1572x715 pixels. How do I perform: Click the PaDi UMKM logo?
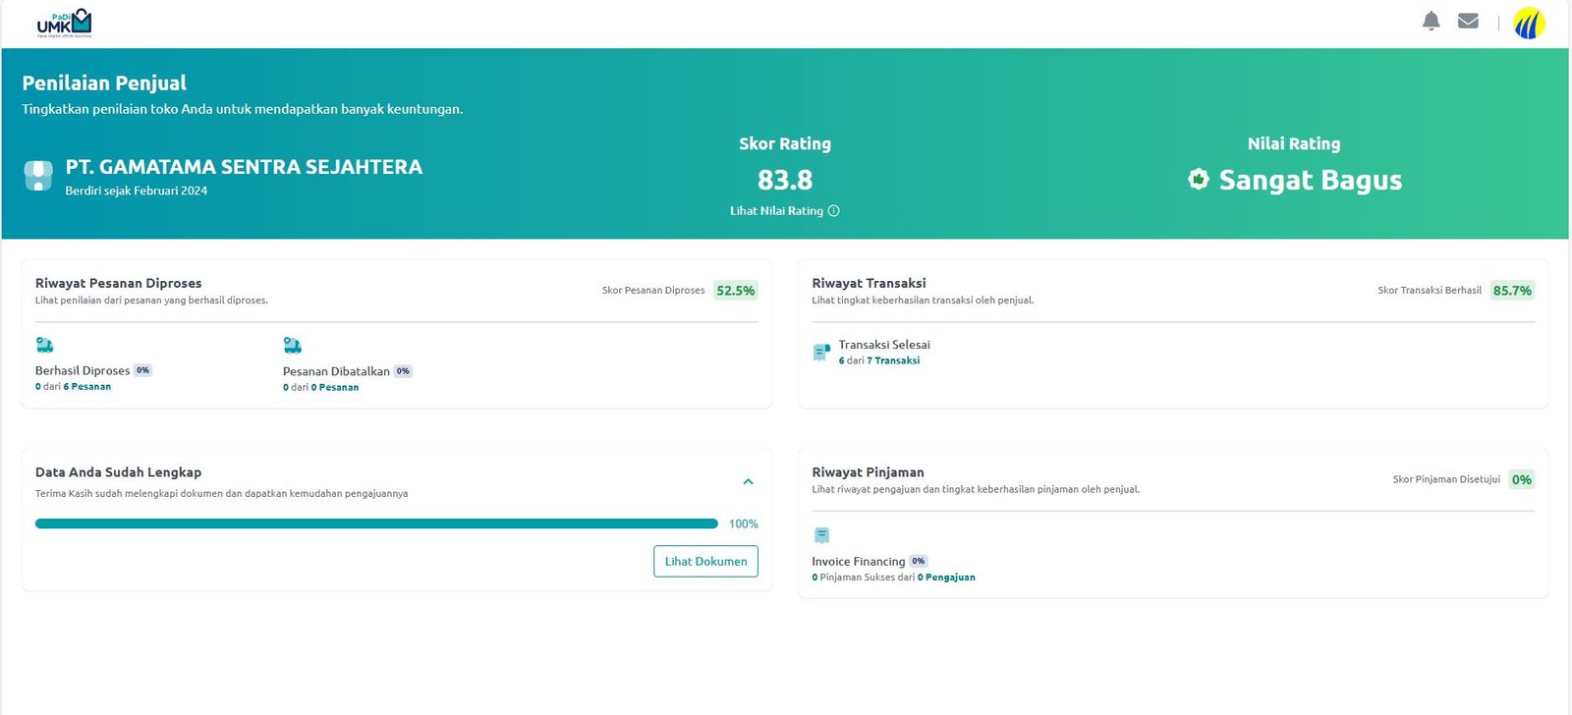coord(64,23)
